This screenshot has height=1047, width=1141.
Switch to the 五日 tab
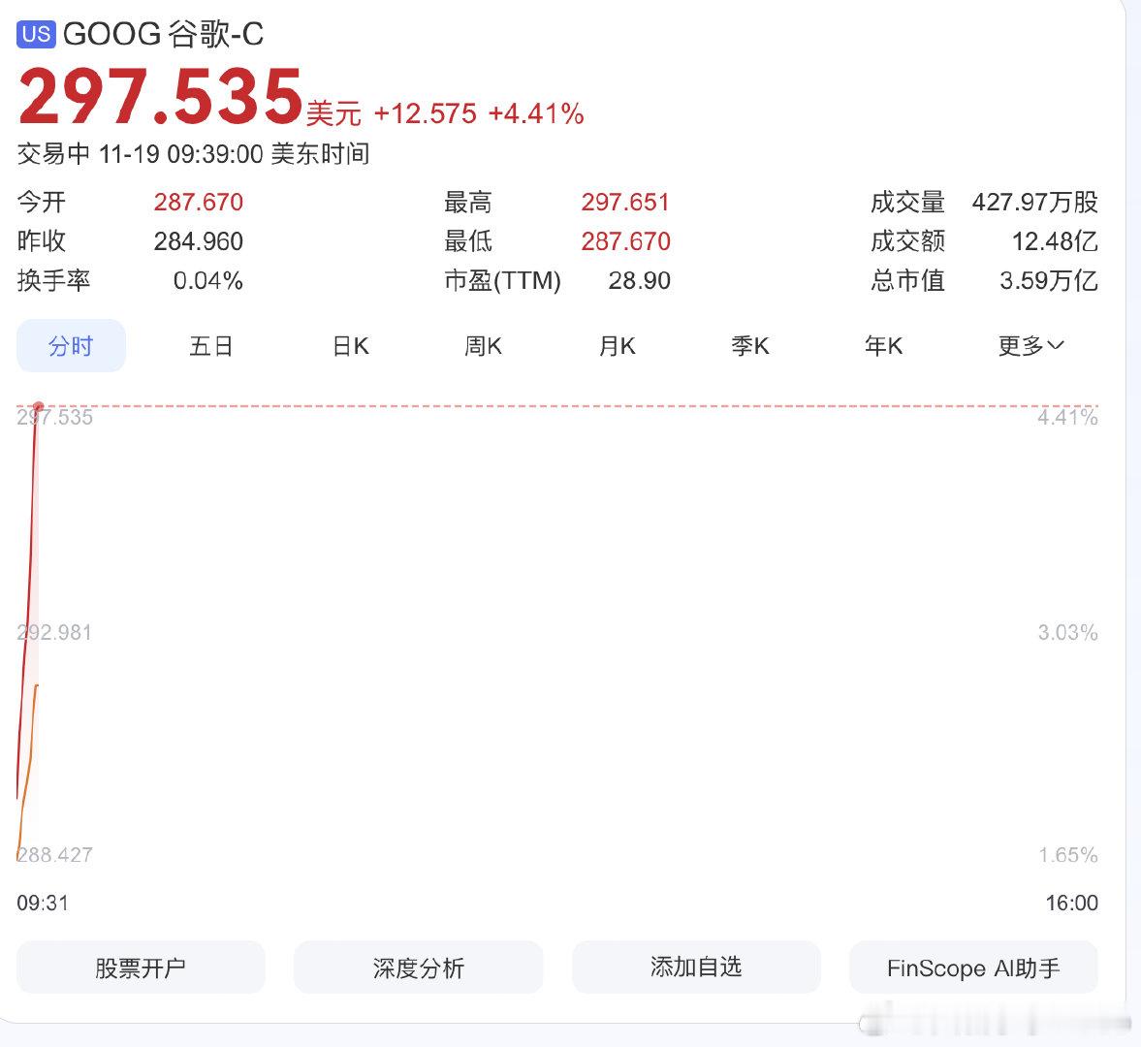tap(210, 346)
